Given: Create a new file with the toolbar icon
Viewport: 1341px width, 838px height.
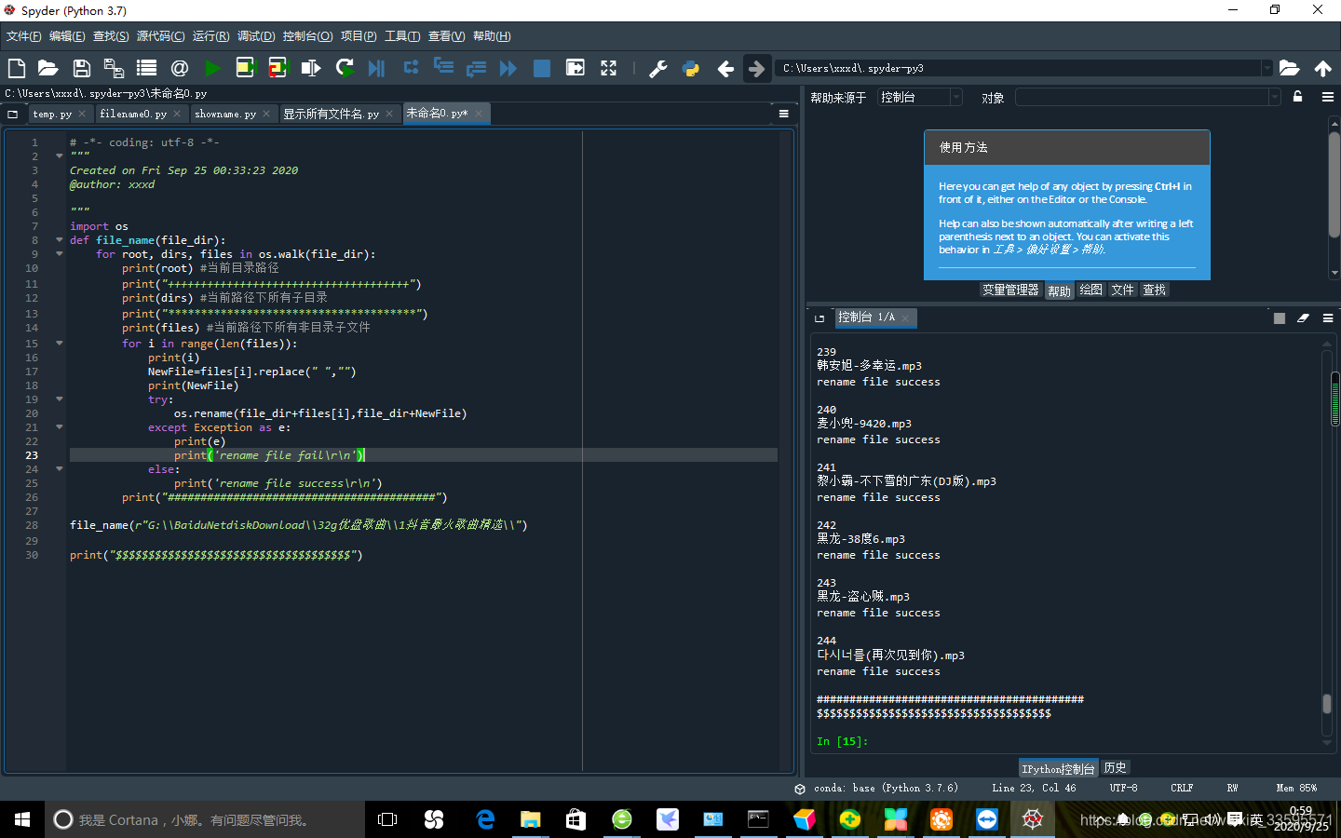Looking at the screenshot, I should [17, 68].
